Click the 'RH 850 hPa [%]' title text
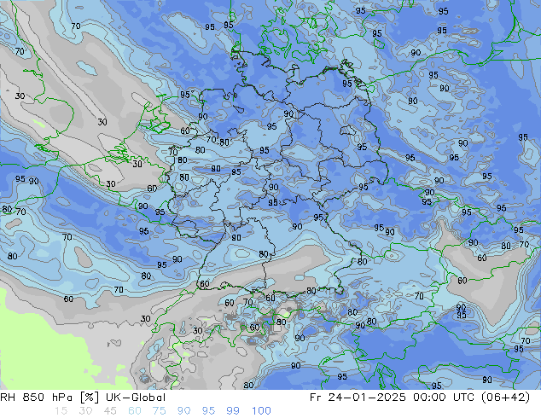 tap(49, 398)
